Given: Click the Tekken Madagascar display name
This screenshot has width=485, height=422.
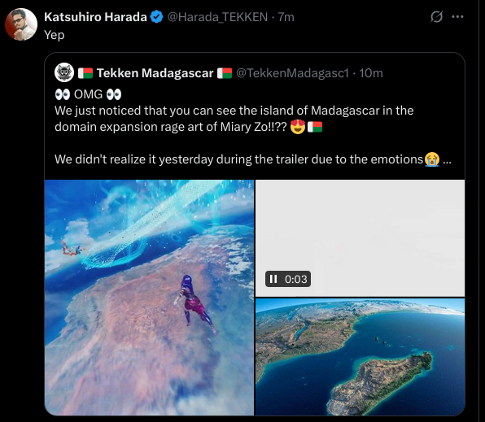Looking at the screenshot, I should [155, 73].
